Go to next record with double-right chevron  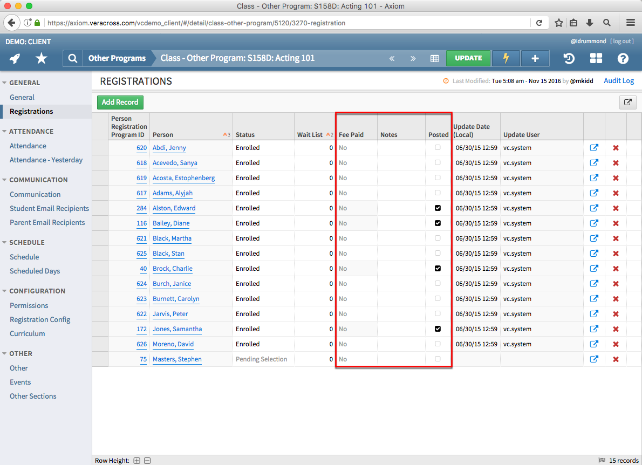tap(413, 59)
